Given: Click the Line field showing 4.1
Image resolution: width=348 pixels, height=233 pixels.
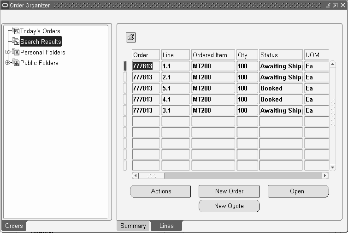Looking at the screenshot, I should pyautogui.click(x=176, y=99).
